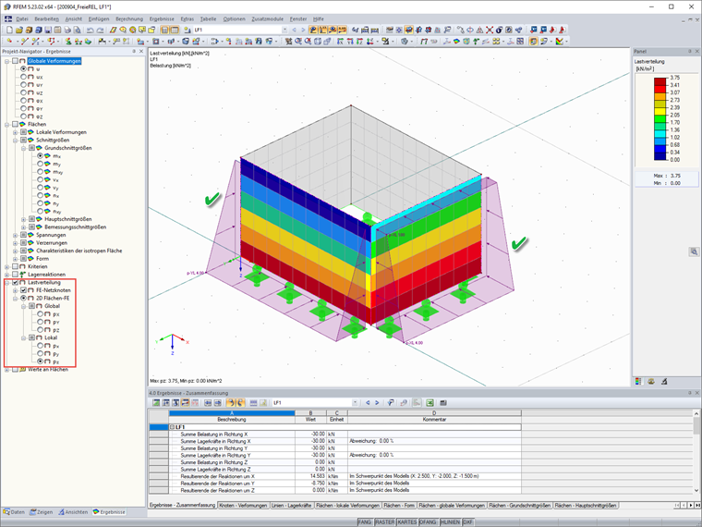Click the Print icon in toolbar

click(x=67, y=30)
